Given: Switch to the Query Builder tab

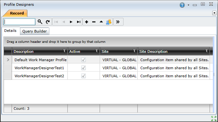Looking at the screenshot, I should point(35,31).
